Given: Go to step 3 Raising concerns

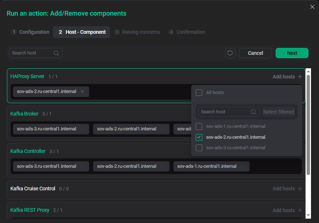Looking at the screenshot, I should [x=137, y=32].
